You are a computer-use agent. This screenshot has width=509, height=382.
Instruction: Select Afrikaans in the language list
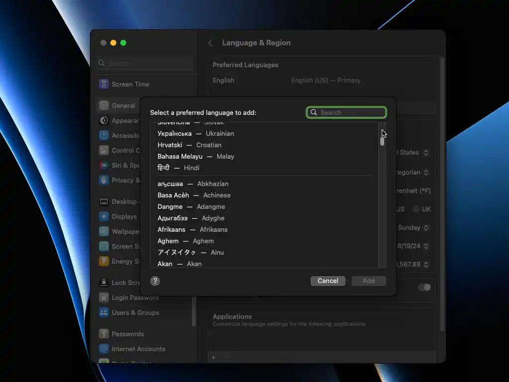[x=264, y=230]
